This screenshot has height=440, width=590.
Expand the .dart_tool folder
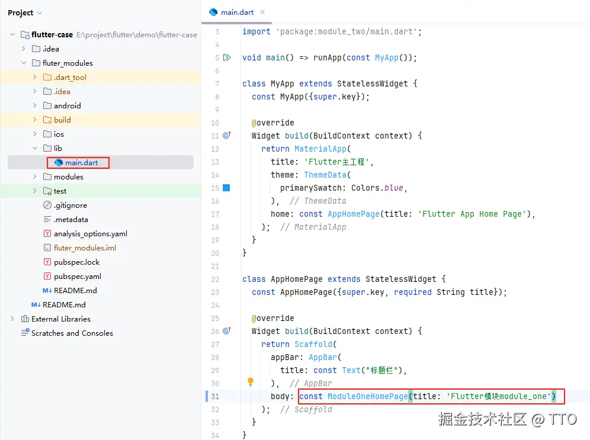[x=35, y=77]
